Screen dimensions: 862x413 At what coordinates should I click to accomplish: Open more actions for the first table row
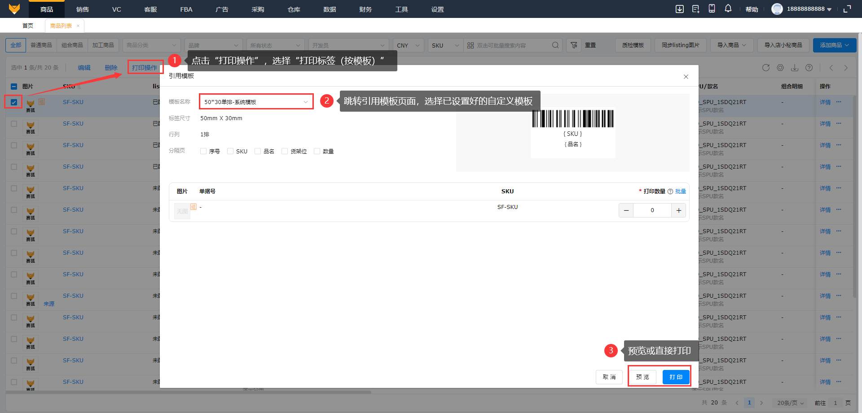click(x=839, y=102)
